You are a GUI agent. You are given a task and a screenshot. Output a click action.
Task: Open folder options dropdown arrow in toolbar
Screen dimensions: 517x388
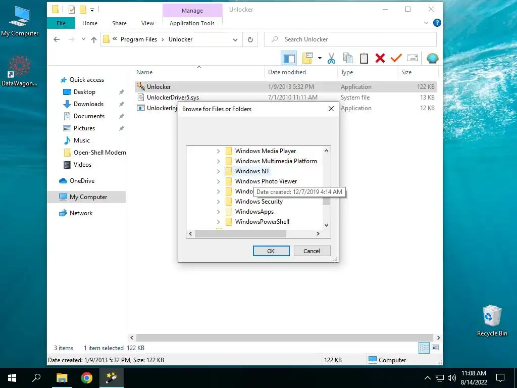click(320, 59)
